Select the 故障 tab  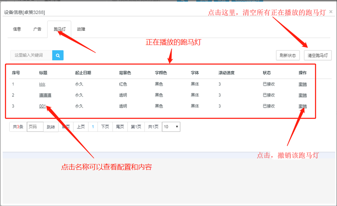coord(81,29)
